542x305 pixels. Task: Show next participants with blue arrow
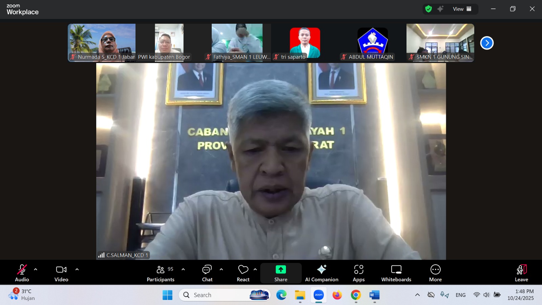[487, 43]
